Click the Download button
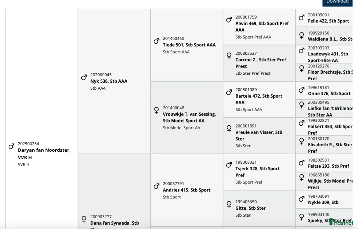The width and height of the screenshot is (358, 229). tap(337, 2)
